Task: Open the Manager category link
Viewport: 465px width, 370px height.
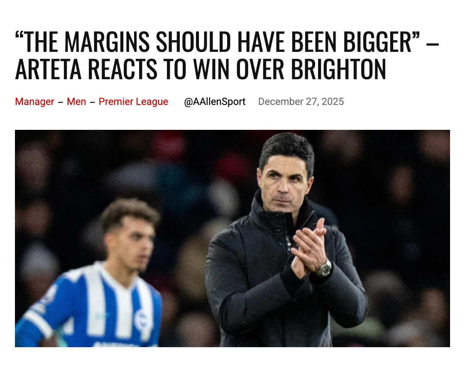Action: point(34,102)
